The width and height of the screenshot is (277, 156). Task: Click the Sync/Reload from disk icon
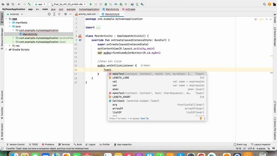click(x=13, y=4)
